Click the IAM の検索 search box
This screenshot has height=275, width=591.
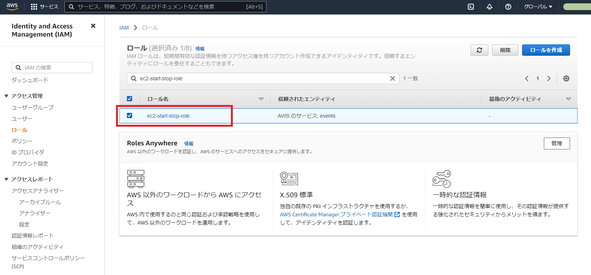[x=52, y=68]
